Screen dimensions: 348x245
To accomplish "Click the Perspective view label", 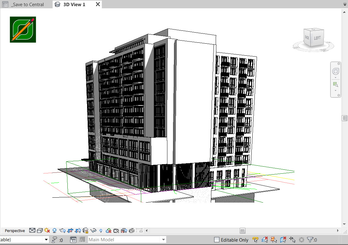I will click(x=15, y=231).
